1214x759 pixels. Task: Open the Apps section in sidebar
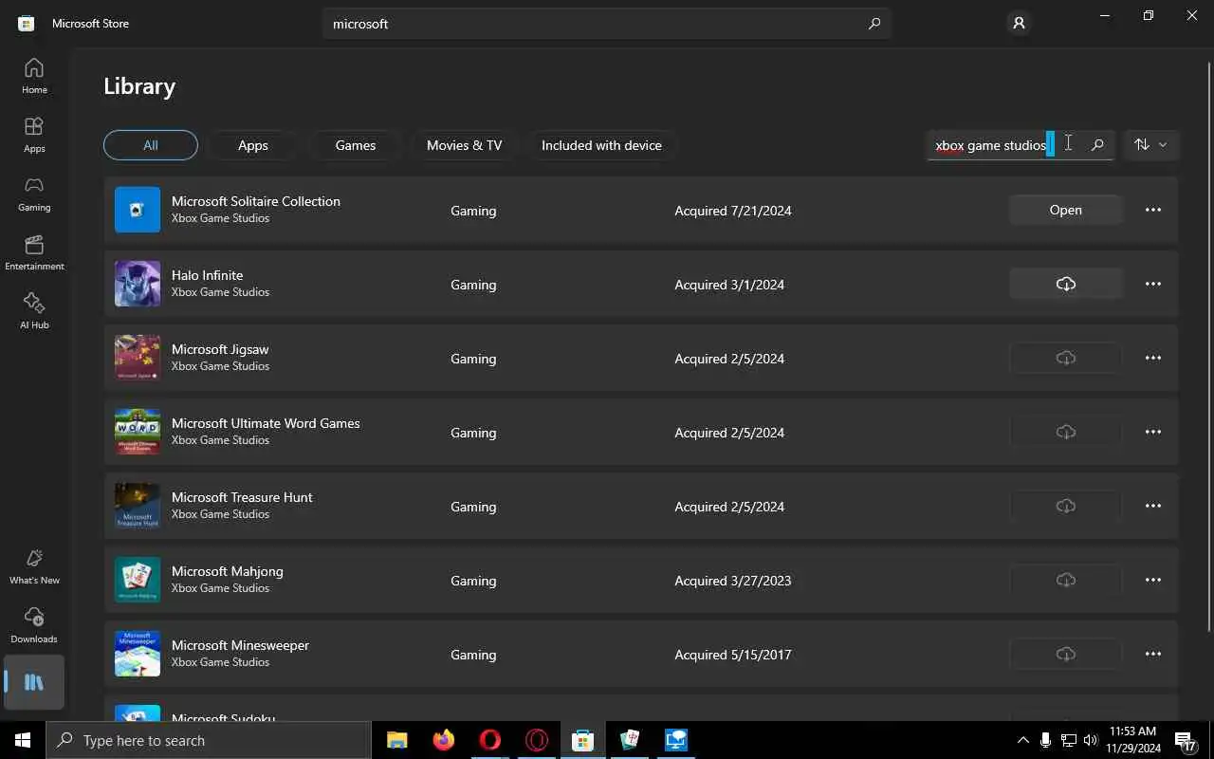click(x=34, y=135)
